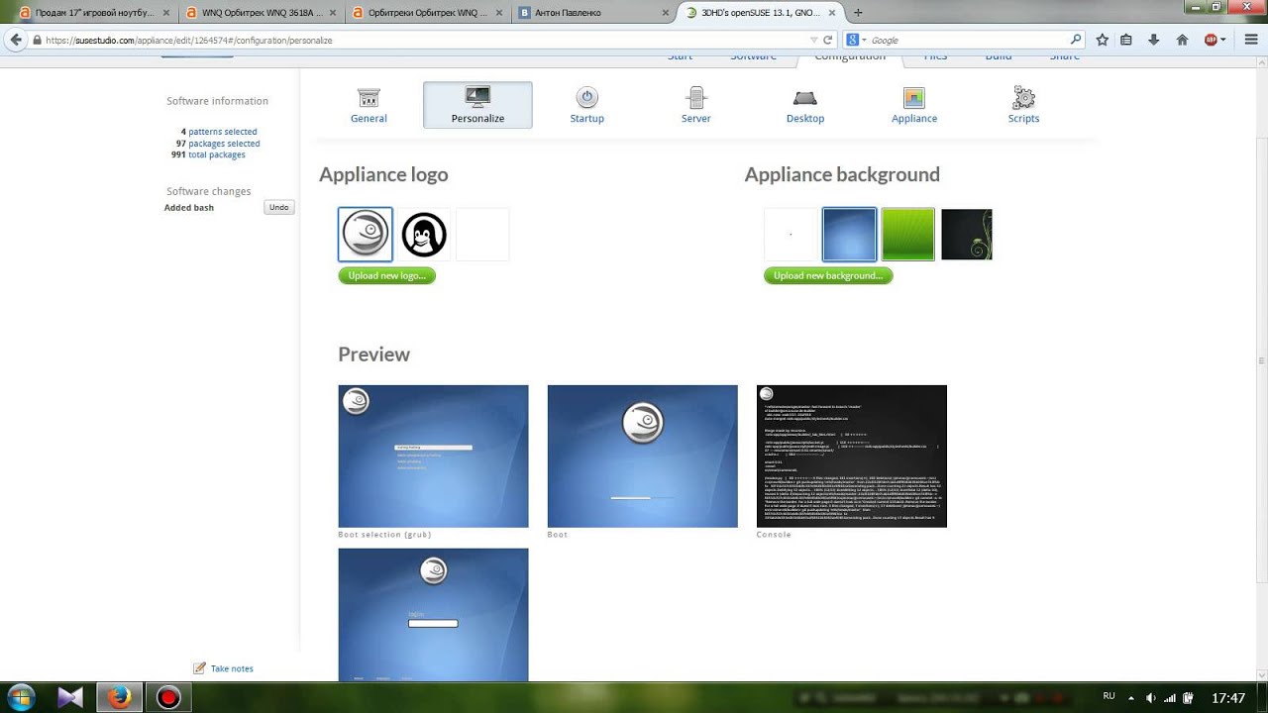
Task: Open the Appliance configuration section
Action: pos(913,105)
